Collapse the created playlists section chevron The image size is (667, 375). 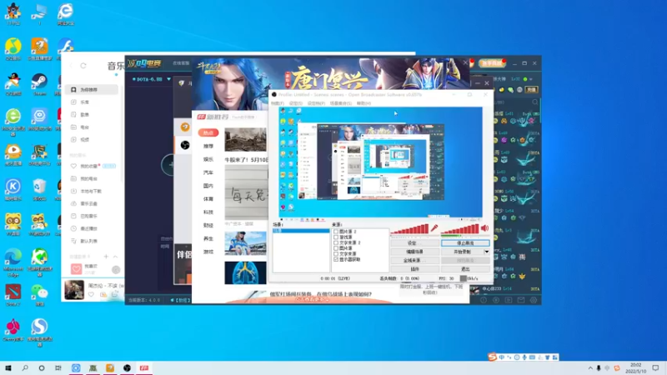pyautogui.click(x=115, y=257)
